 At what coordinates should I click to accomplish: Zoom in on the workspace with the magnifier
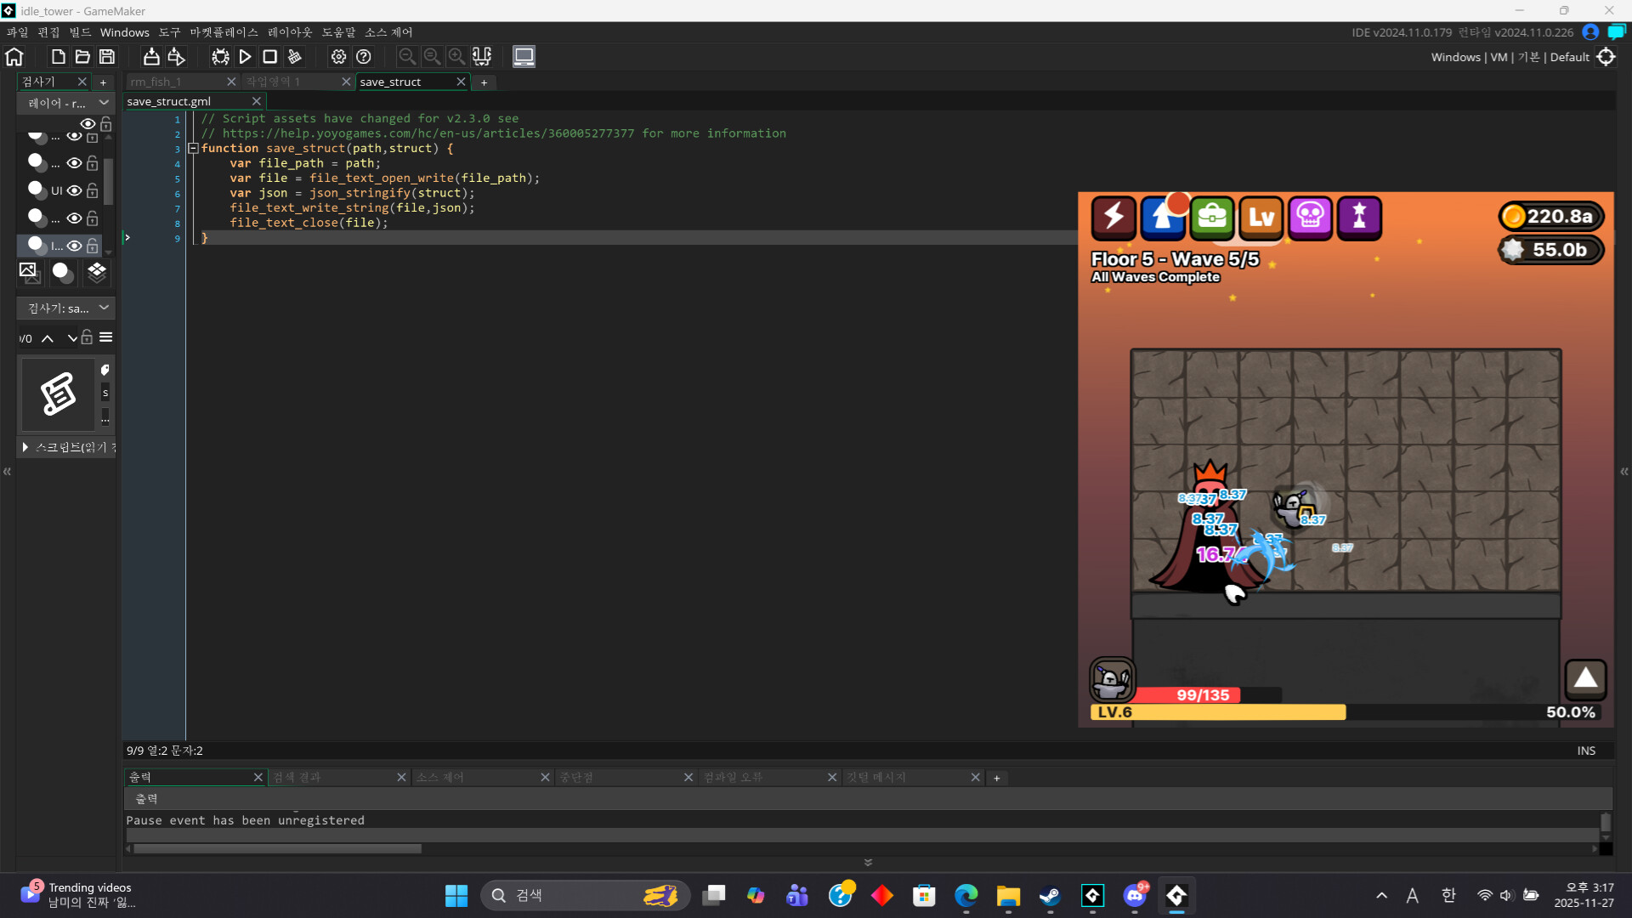pos(457,57)
